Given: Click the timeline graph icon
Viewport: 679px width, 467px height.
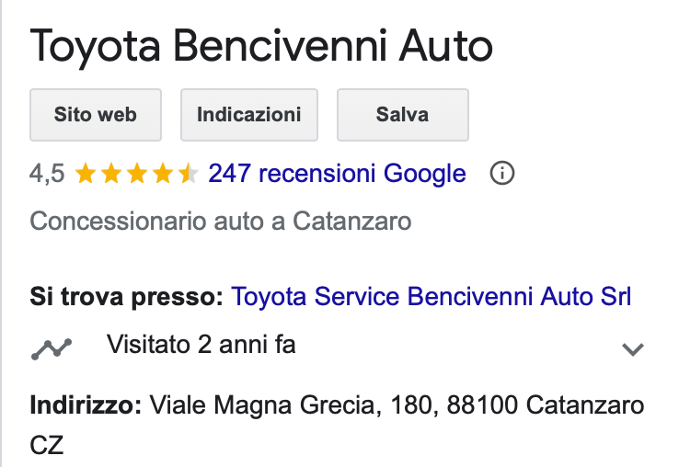Looking at the screenshot, I should pyautogui.click(x=52, y=347).
